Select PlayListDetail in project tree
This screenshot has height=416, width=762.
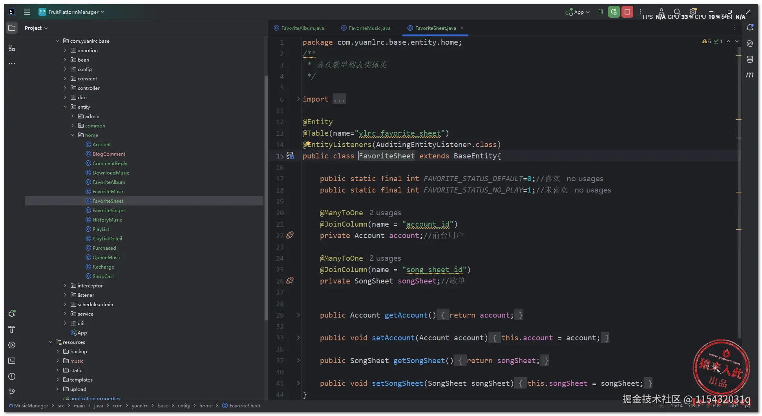[107, 238]
